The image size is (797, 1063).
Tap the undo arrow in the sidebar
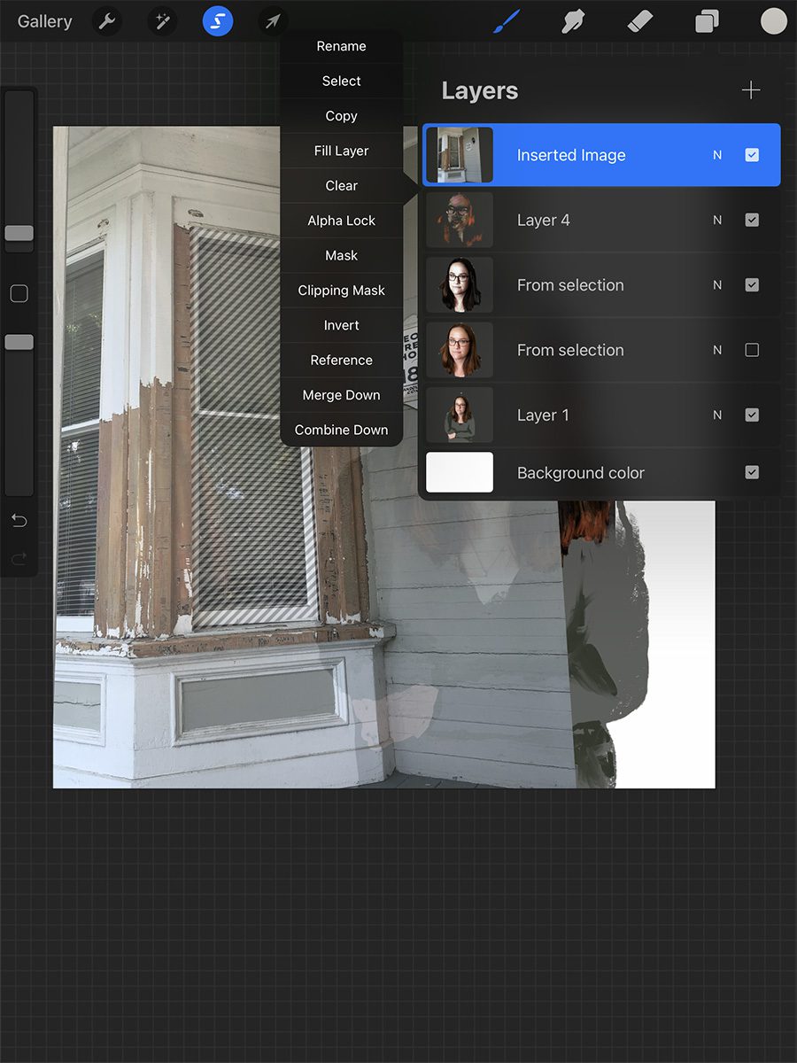coord(19,521)
